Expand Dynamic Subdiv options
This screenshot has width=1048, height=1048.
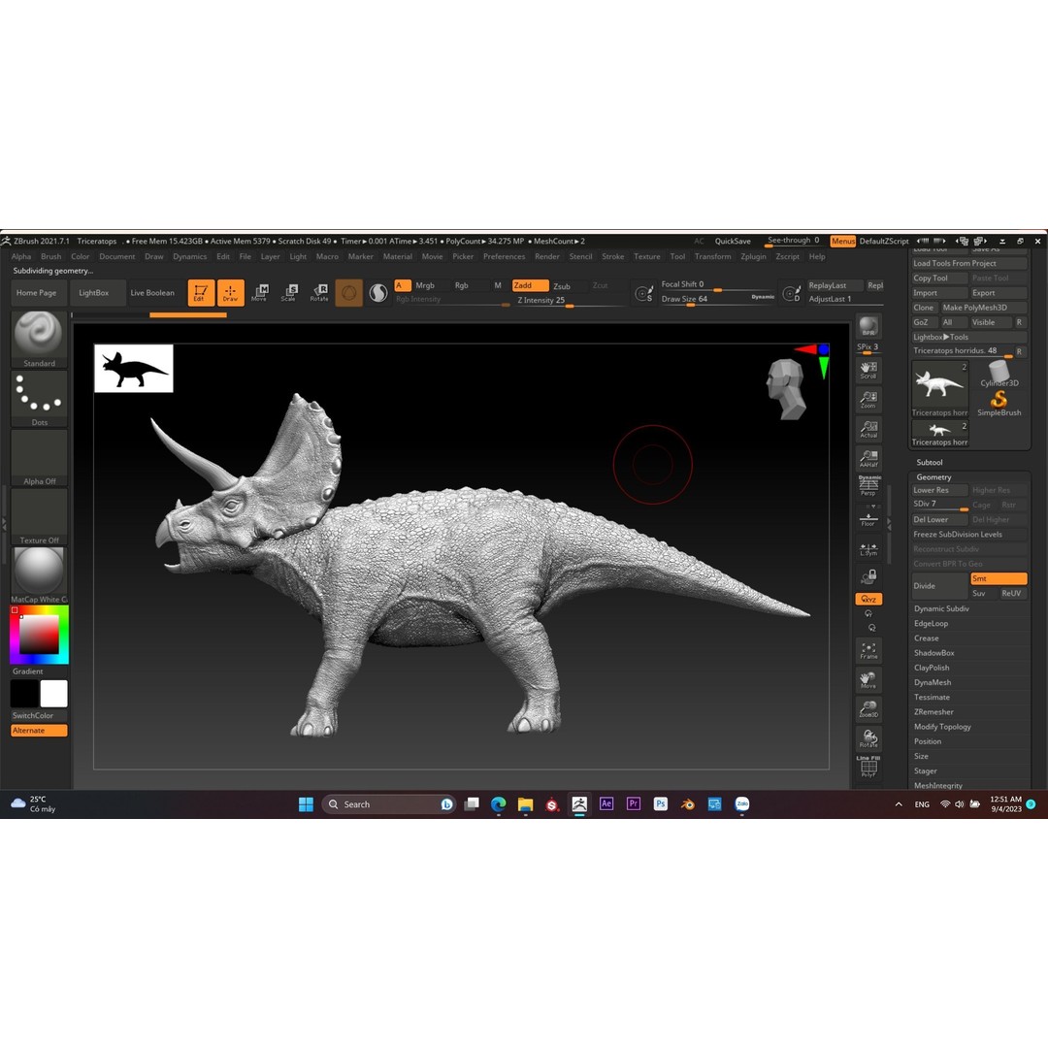coord(941,608)
